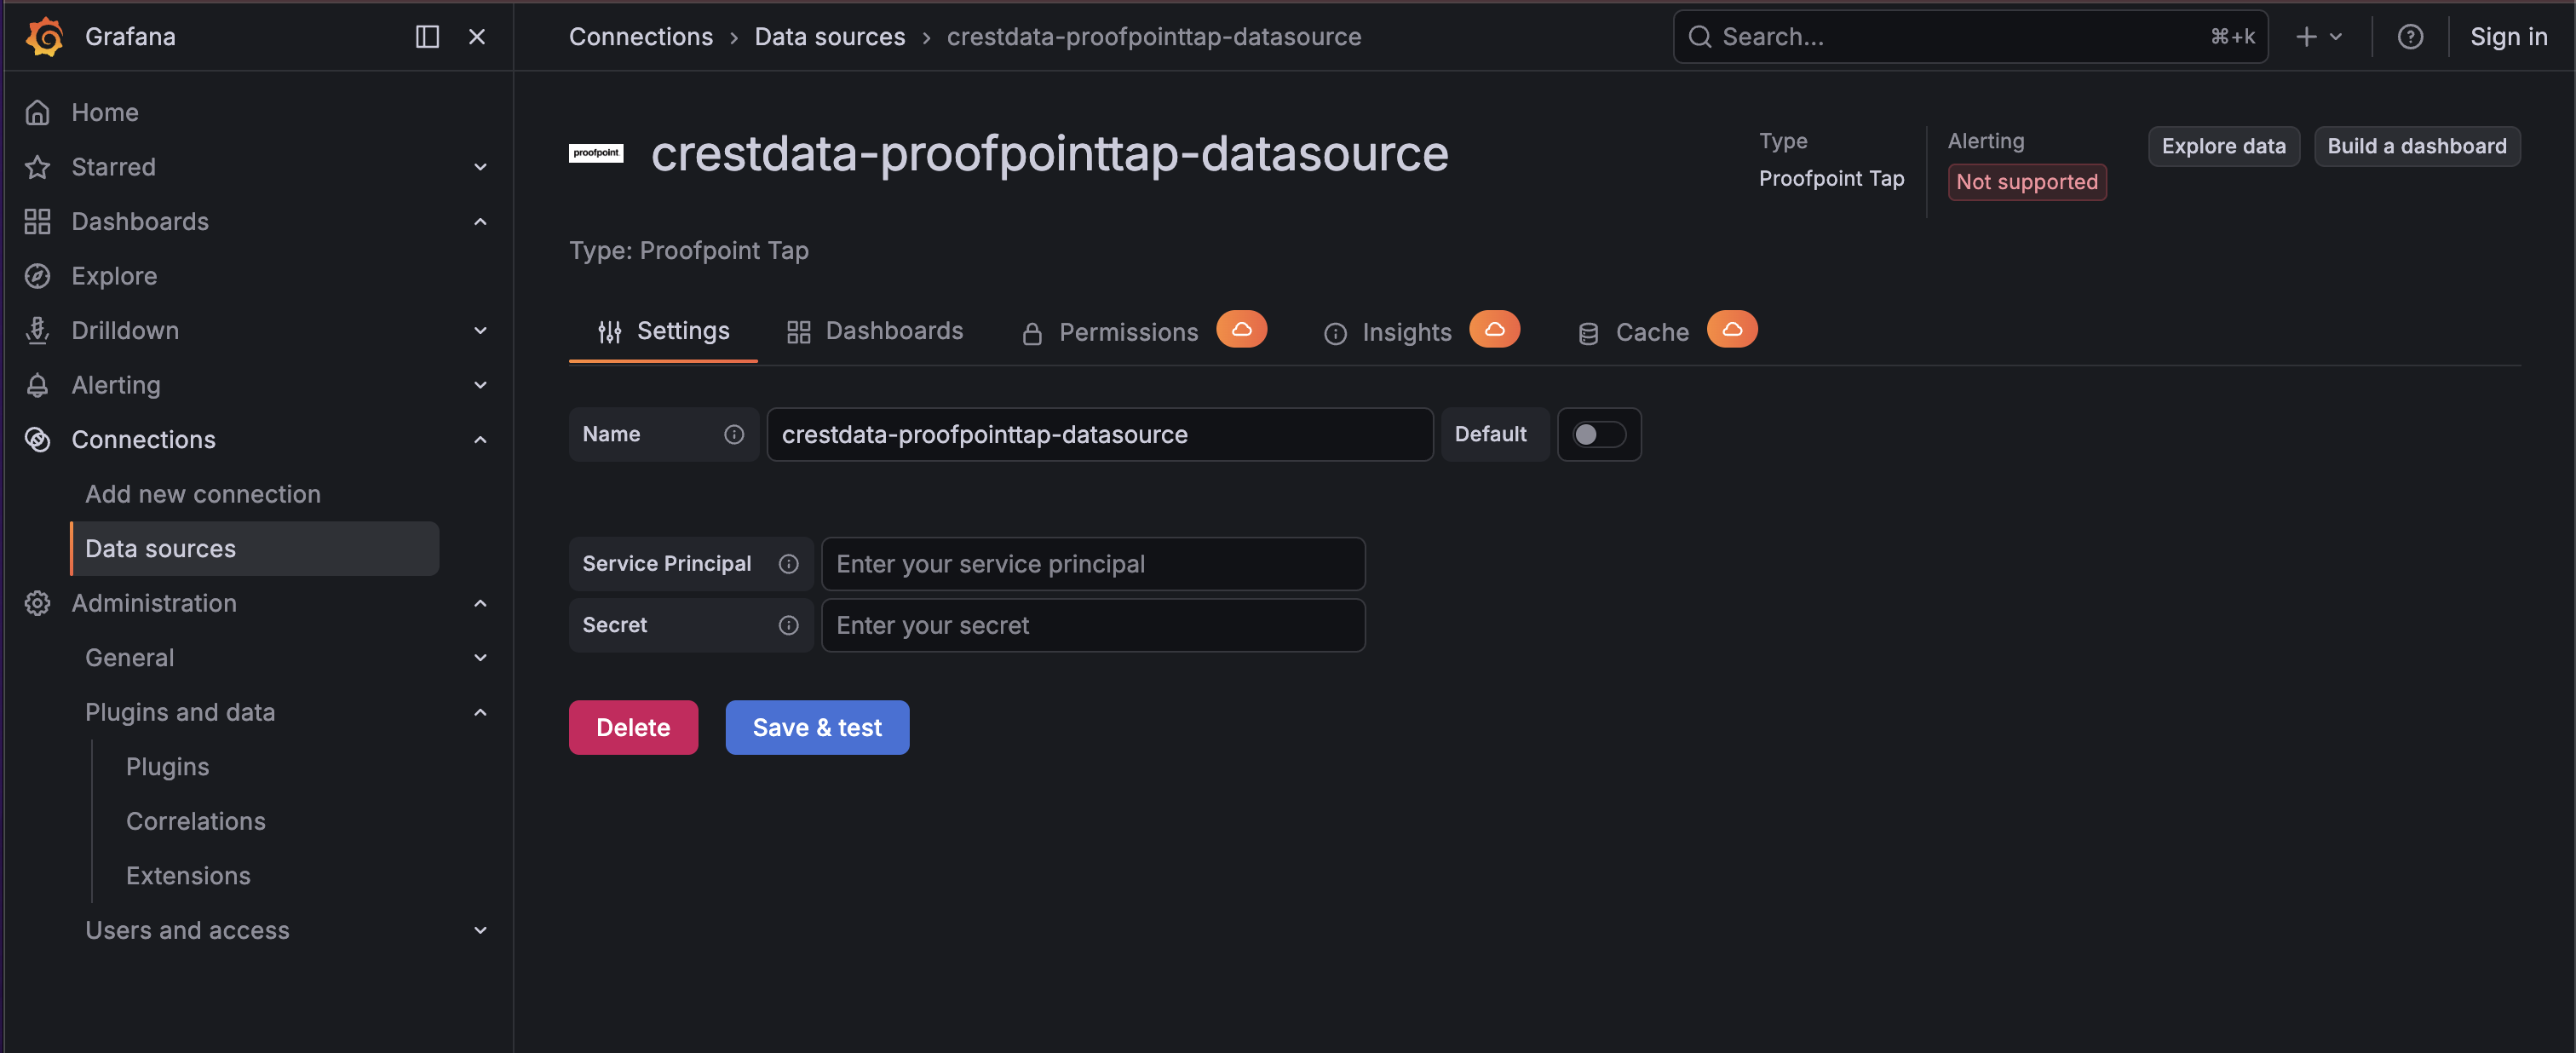Switch to the Dashboards tab
Screen dimensions: 2576x1053
click(875, 331)
